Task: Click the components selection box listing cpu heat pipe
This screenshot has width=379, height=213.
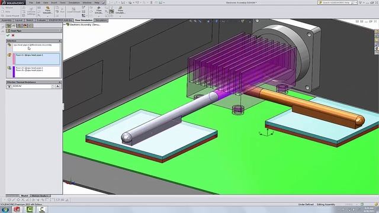Action: [x=36, y=47]
